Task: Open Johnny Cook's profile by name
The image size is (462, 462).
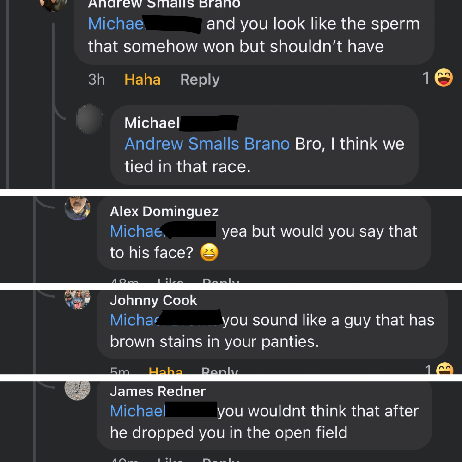Action: (x=153, y=300)
